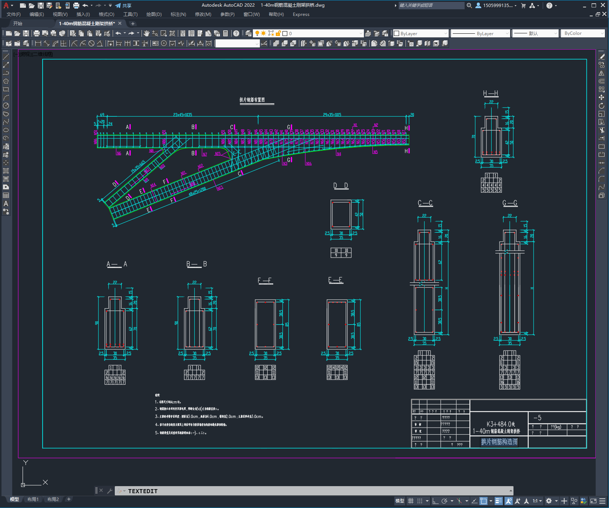Open Layer Properties Manager icon
This screenshot has width=609, height=508.
click(x=248, y=33)
